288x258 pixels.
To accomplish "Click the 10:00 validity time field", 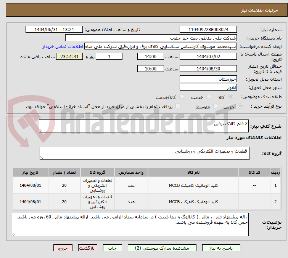I will coord(150,68).
